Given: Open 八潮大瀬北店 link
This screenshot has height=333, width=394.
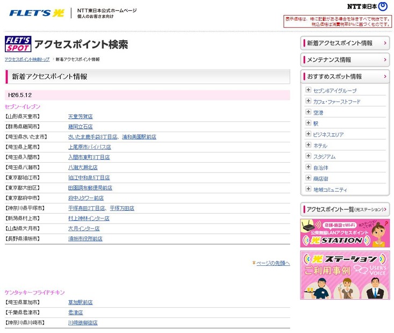Looking at the screenshot, I should coord(83,168).
